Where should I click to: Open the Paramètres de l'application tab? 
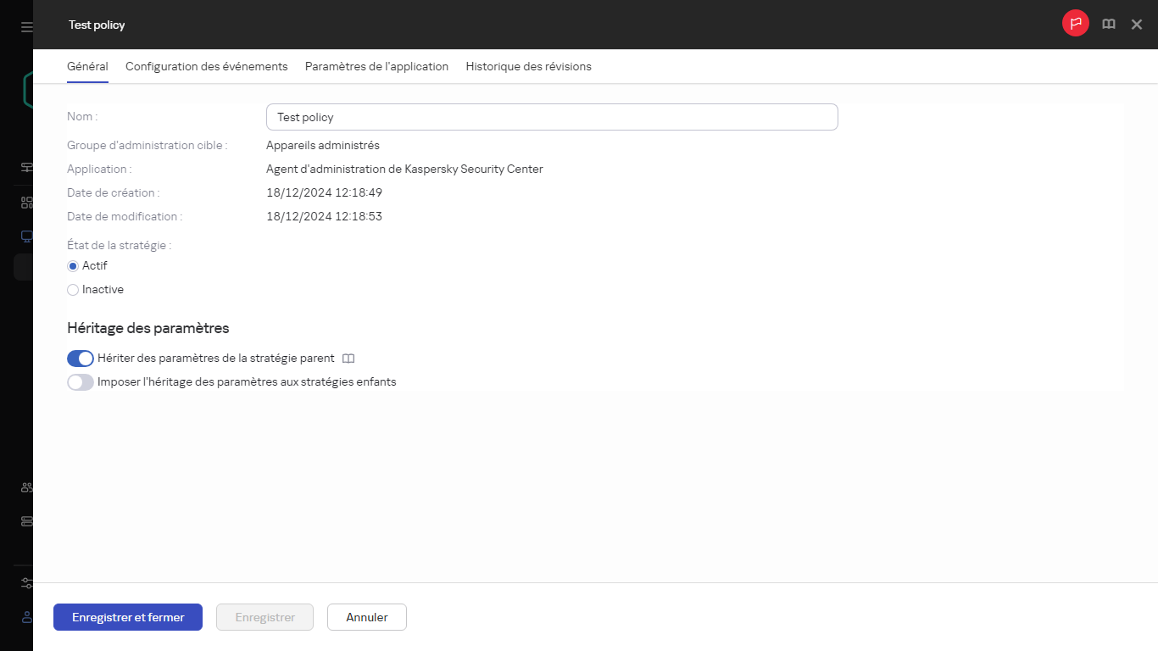coord(376,66)
